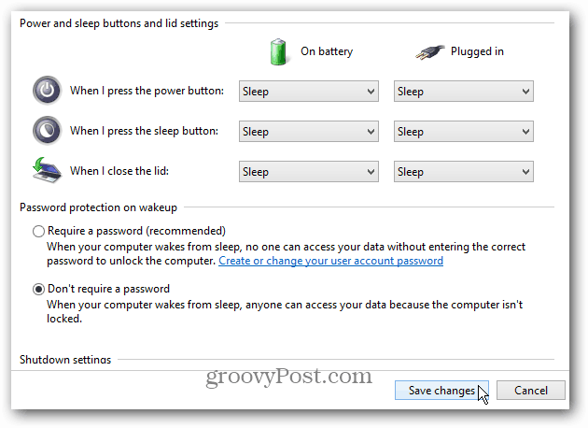This screenshot has height=428, width=588.
Task: Click the Password protection on wakeup heading
Action: pyautogui.click(x=98, y=207)
